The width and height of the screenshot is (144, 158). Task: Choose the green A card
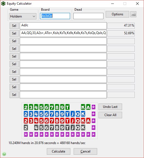(88, 107)
